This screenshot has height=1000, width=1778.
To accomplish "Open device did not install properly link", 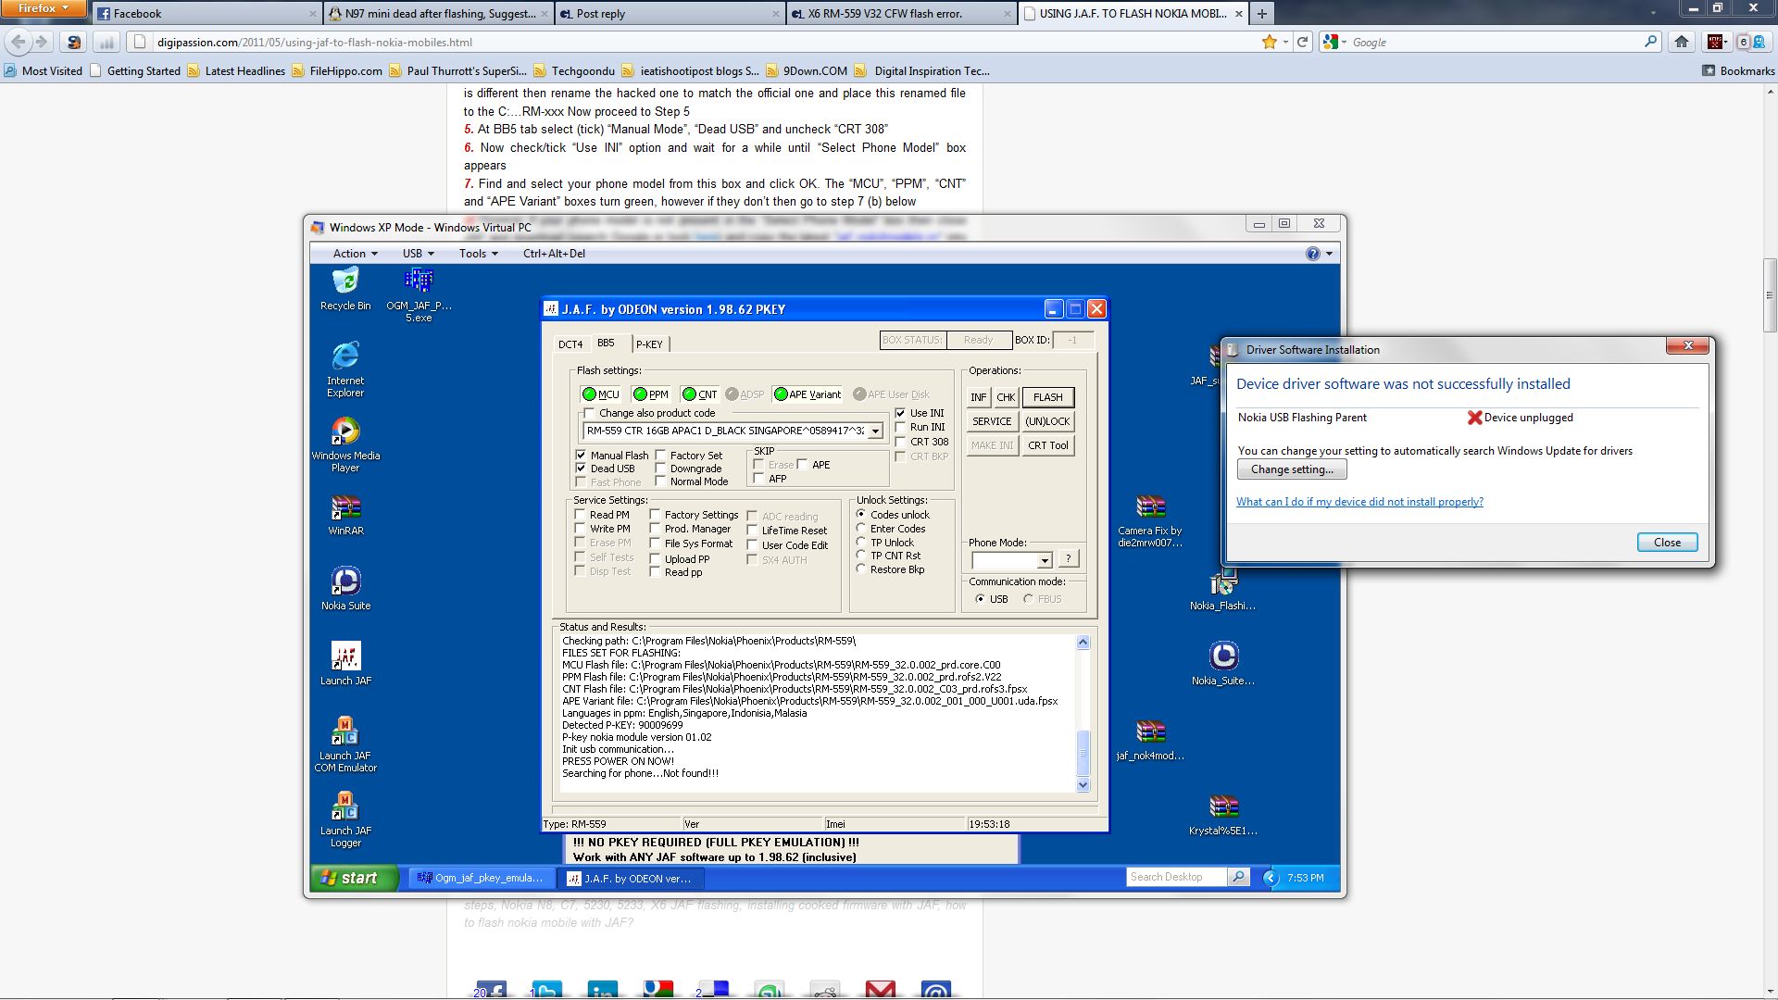I will 1359,502.
